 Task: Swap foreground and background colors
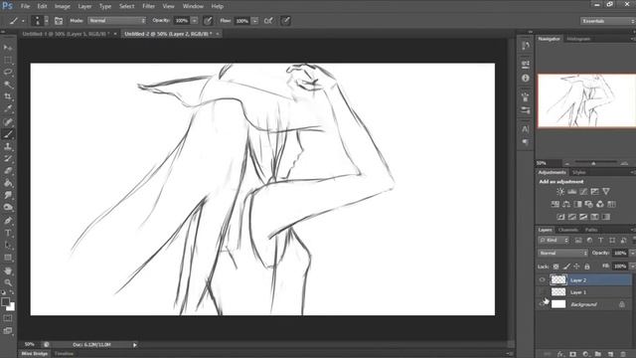[12, 292]
